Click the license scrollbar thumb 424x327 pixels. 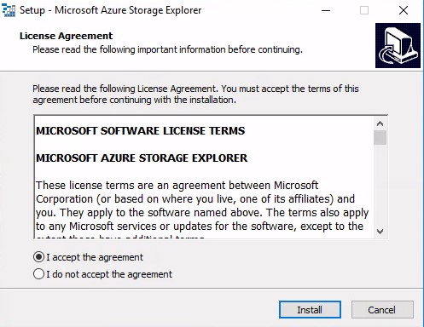[x=380, y=138]
